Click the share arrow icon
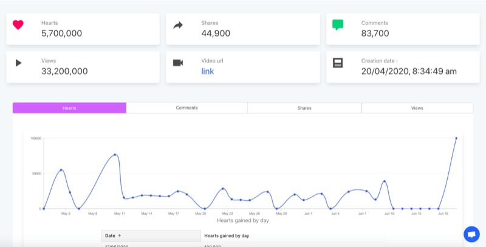Screen dimensions: 486x247 pos(178,25)
